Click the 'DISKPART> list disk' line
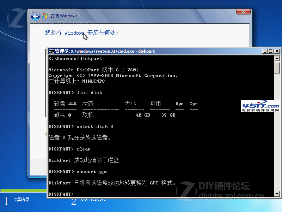Image resolution: width=282 pixels, height=212 pixels. pos(75,93)
